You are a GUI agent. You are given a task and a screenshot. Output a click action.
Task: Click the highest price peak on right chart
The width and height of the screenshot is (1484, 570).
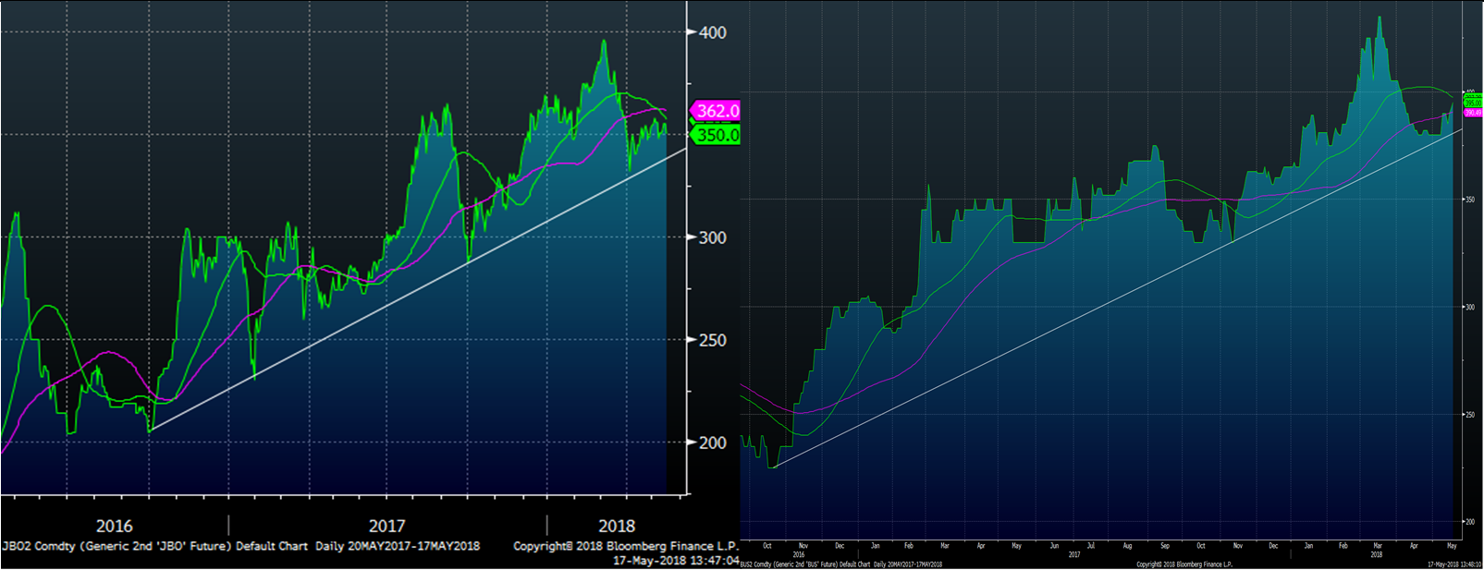pos(1380,18)
